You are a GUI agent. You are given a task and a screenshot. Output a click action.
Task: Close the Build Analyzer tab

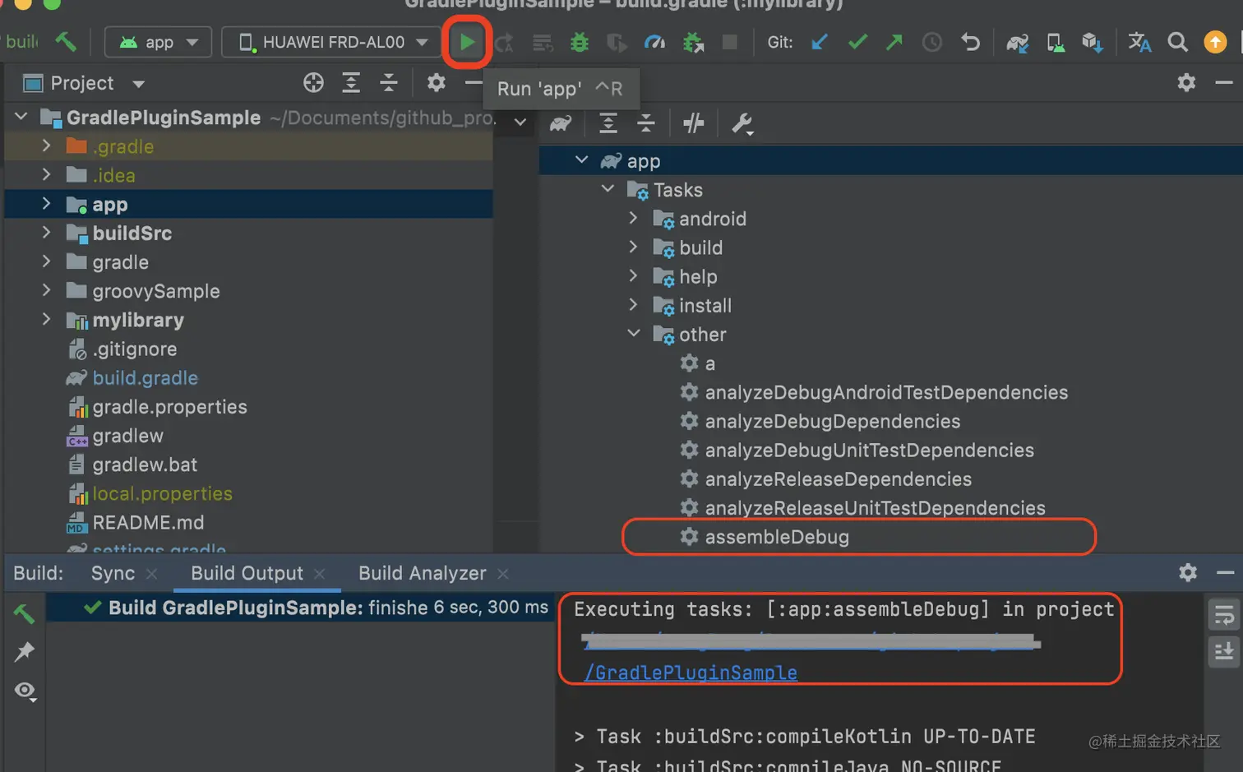pyautogui.click(x=503, y=574)
